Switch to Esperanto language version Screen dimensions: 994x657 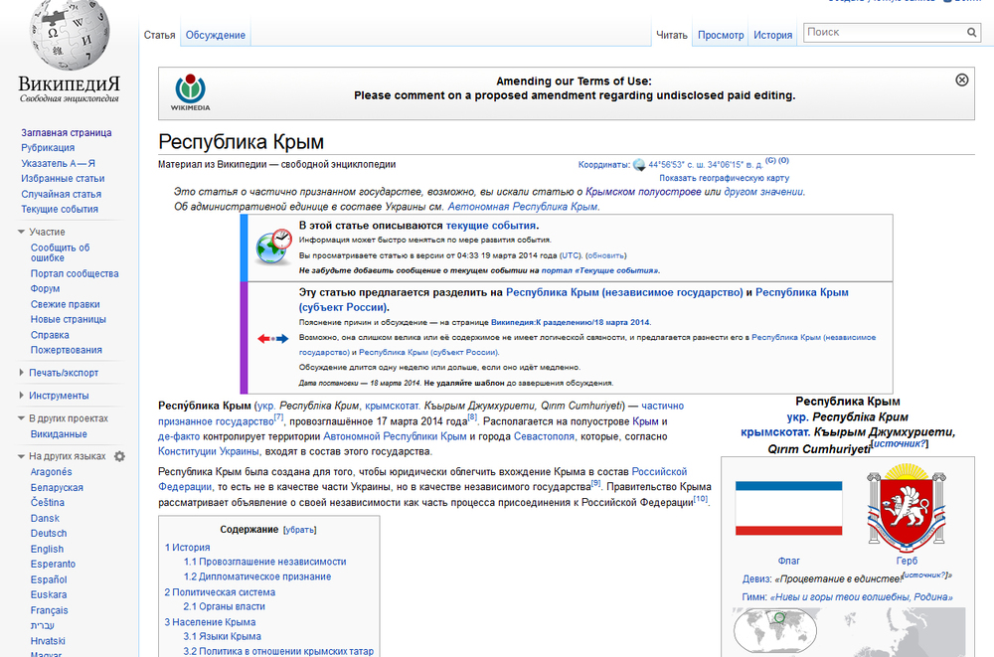tap(54, 564)
